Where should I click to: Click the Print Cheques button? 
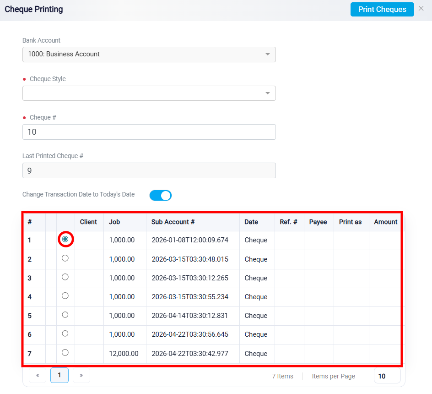tap(382, 9)
